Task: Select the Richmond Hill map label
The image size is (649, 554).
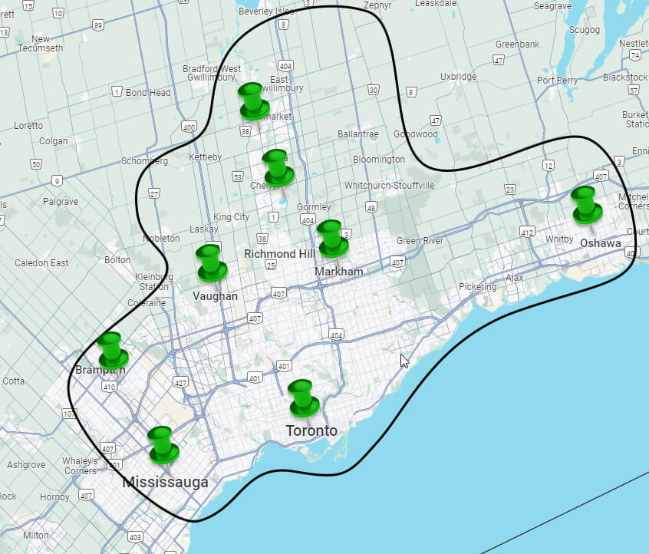Action: coord(279,253)
